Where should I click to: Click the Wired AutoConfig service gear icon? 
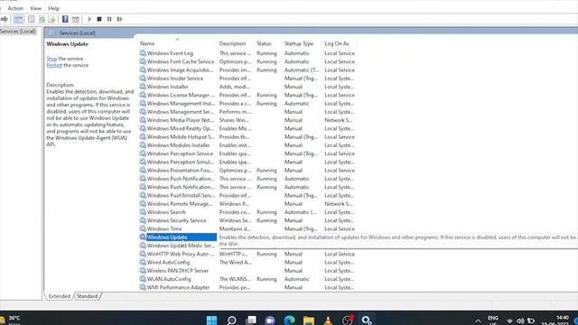click(143, 263)
